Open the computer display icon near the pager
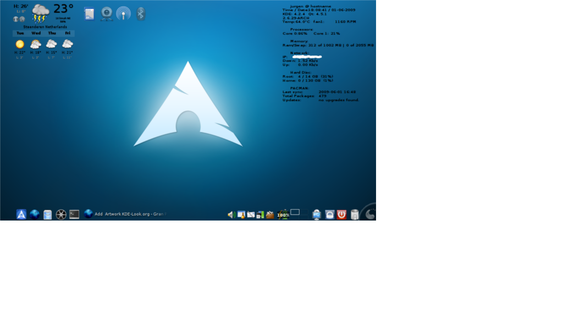This screenshot has width=563, height=330. [316, 215]
